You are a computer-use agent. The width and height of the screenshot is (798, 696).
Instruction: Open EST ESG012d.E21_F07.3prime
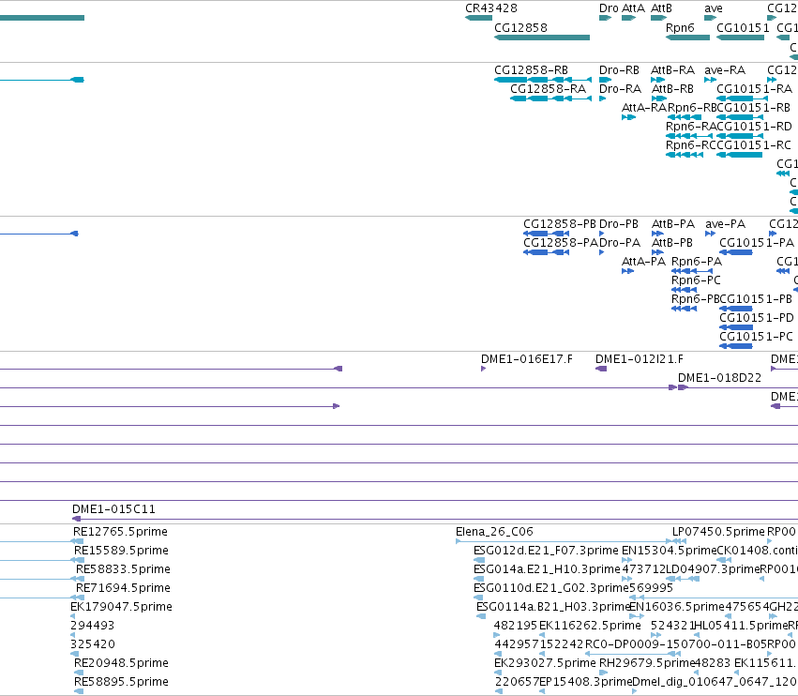coord(546,551)
